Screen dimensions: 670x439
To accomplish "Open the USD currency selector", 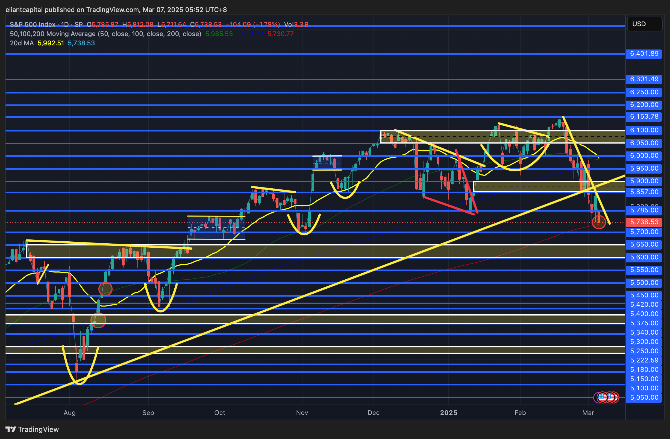I will pos(644,24).
